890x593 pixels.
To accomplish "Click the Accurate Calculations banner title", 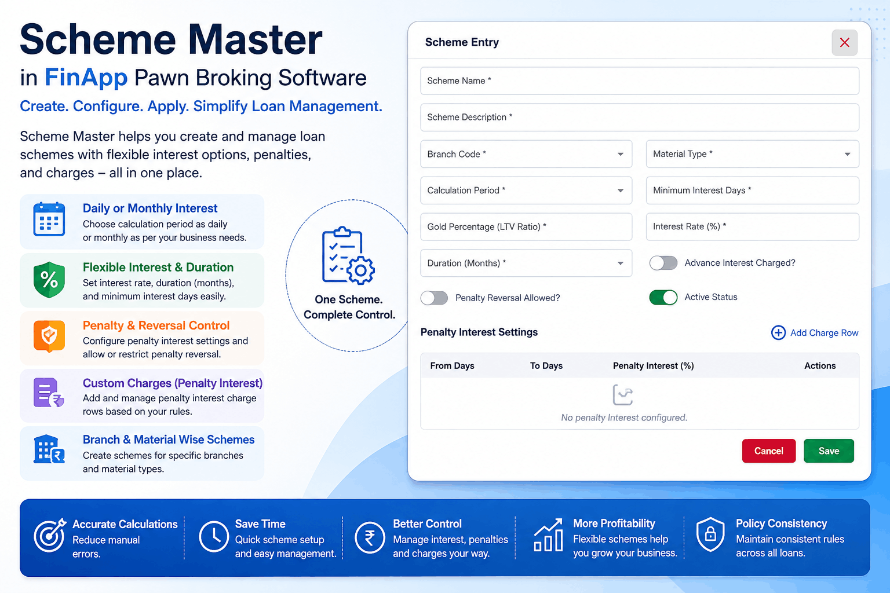I will (125, 524).
